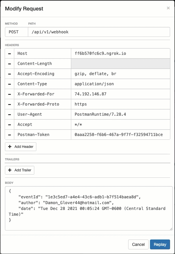
Task: Remove the X-Forwarded-Proto header row
Action: coord(10,104)
